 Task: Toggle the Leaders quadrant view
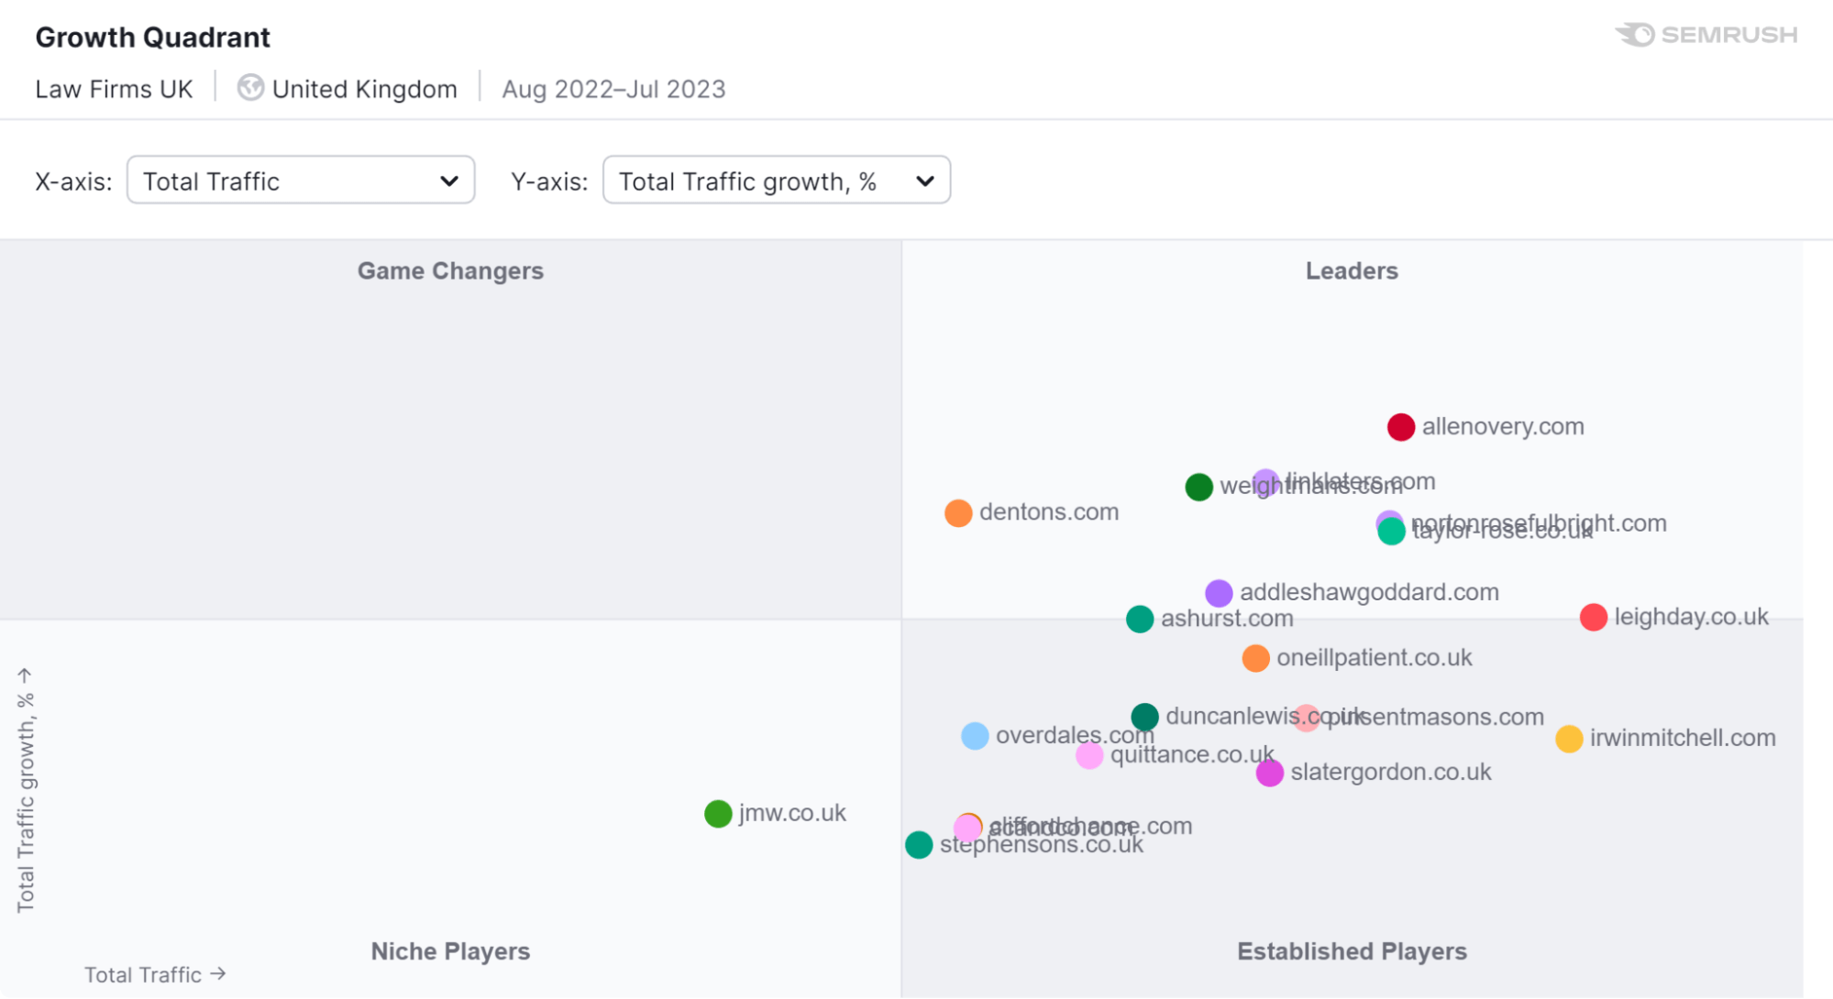coord(1351,270)
